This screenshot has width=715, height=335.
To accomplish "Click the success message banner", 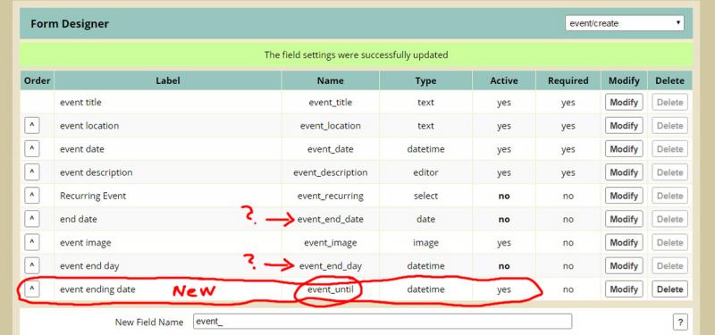I will coord(356,54).
